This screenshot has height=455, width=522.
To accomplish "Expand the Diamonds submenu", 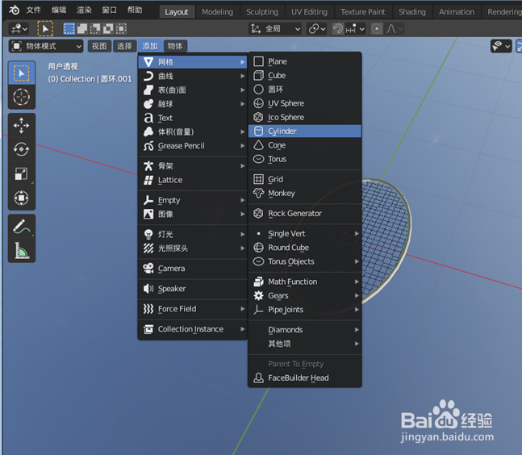I will click(305, 329).
